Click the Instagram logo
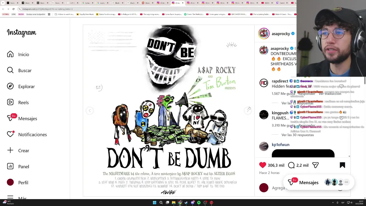 (21, 33)
